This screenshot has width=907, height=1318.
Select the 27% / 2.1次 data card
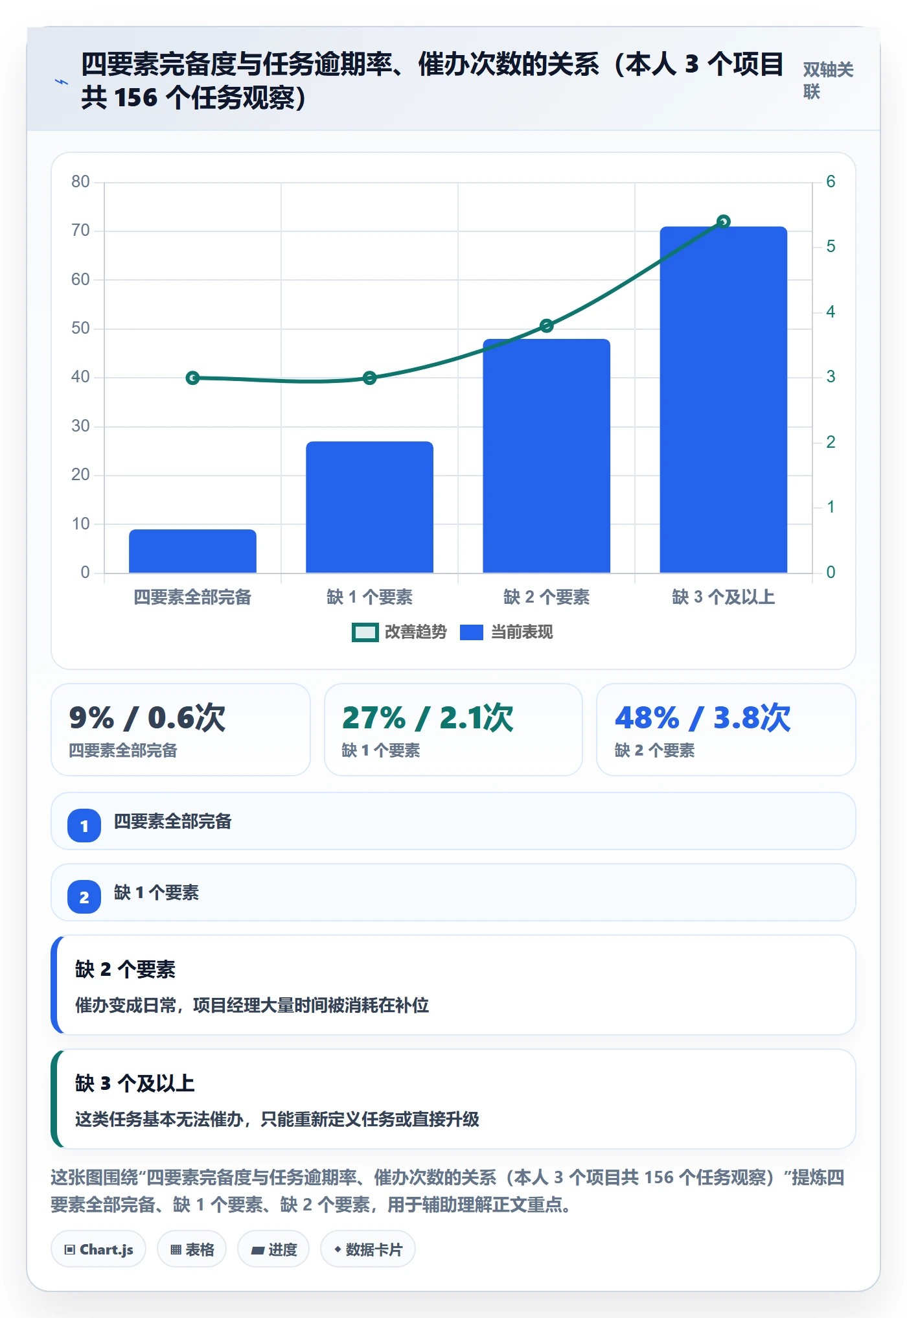tap(454, 730)
